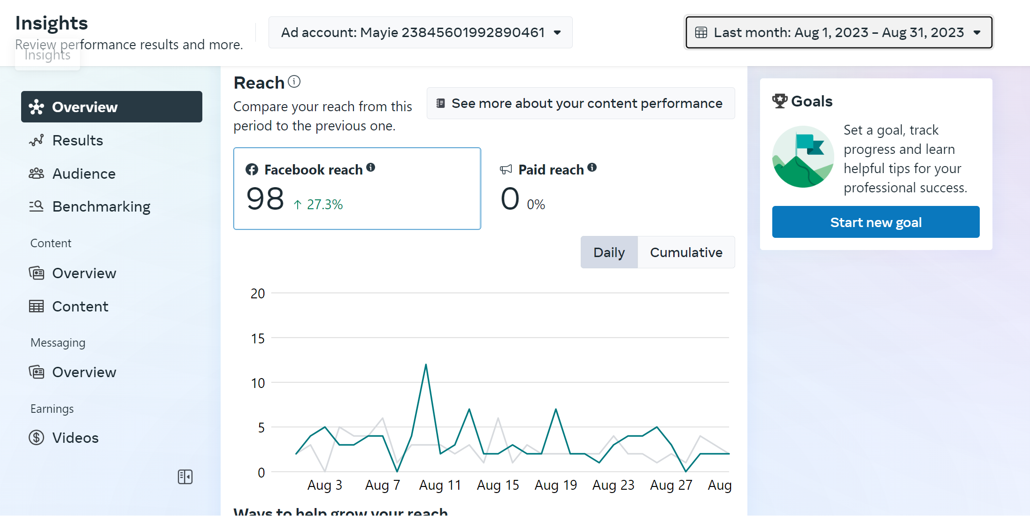Open Messaging Overview page
Image resolution: width=1030 pixels, height=516 pixels.
(x=112, y=372)
